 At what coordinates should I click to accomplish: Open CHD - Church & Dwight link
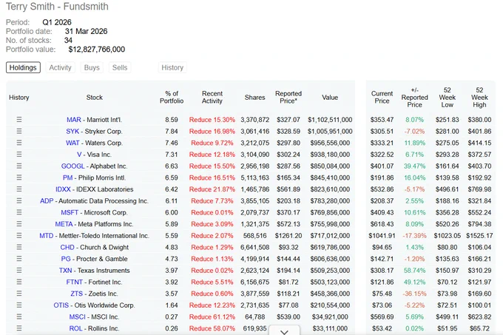(95, 247)
